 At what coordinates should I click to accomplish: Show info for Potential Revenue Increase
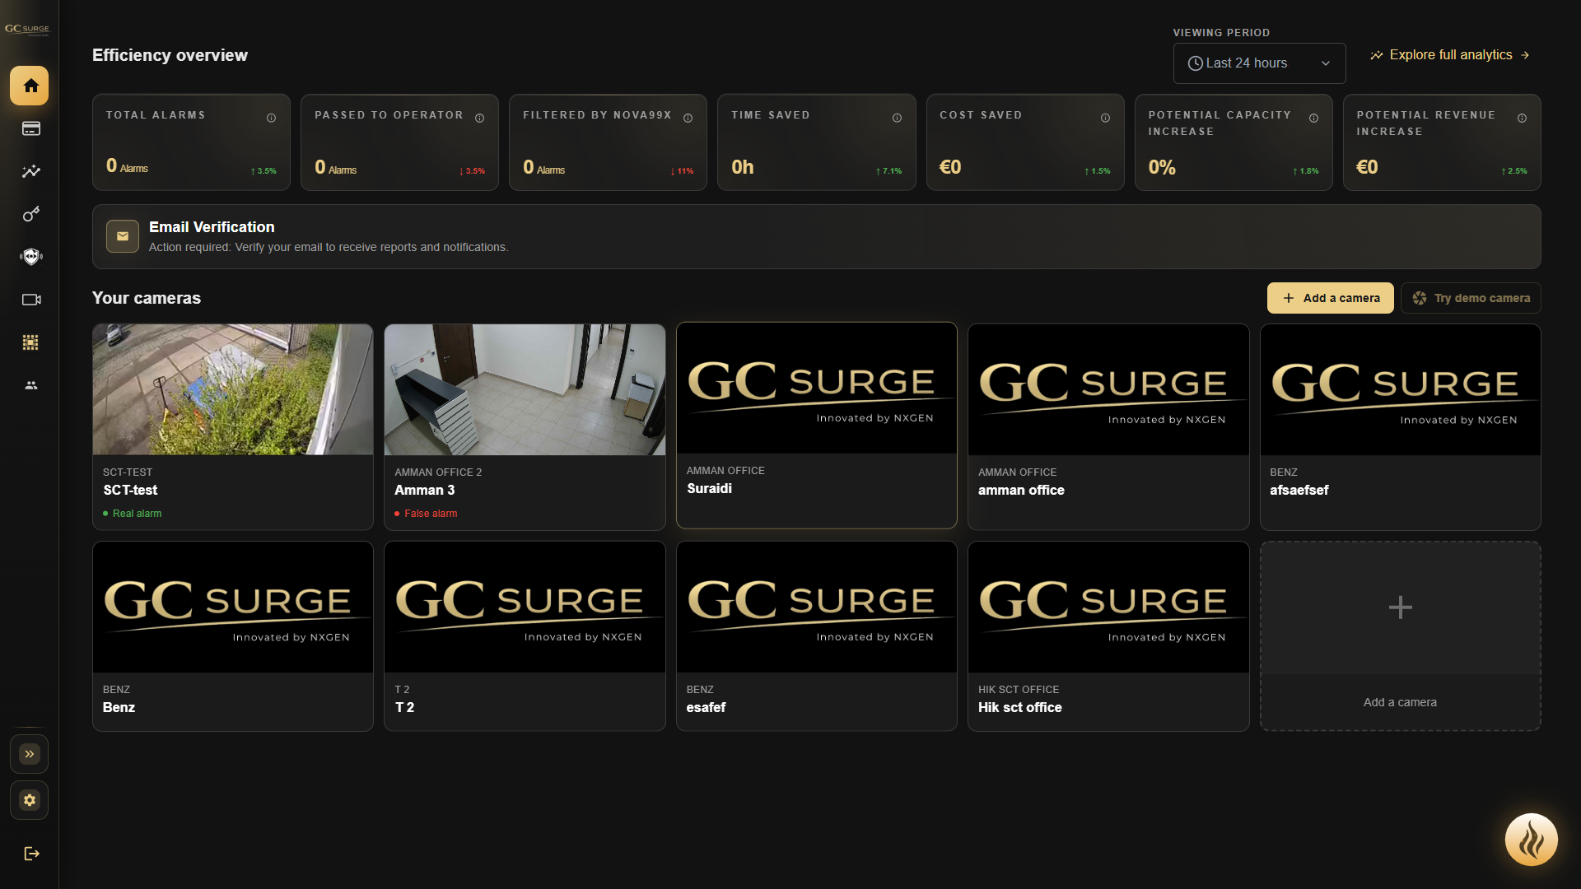1522,118
